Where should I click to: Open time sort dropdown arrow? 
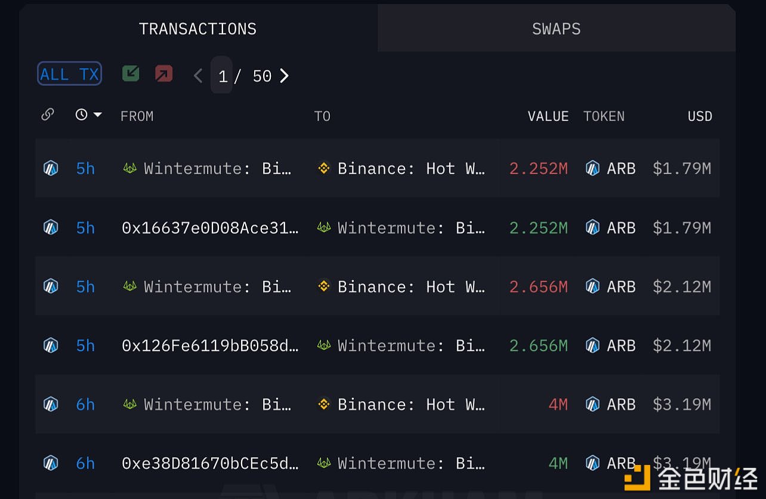click(x=97, y=115)
